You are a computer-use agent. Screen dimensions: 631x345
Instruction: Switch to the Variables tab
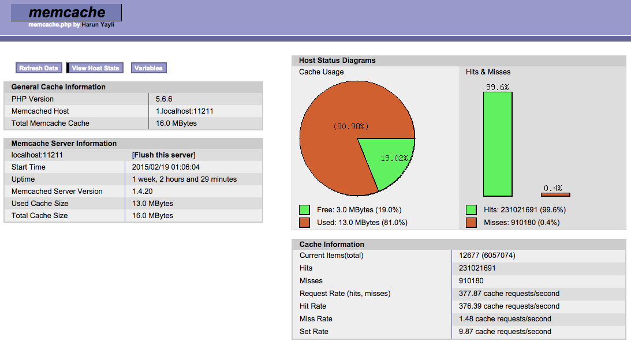(148, 68)
